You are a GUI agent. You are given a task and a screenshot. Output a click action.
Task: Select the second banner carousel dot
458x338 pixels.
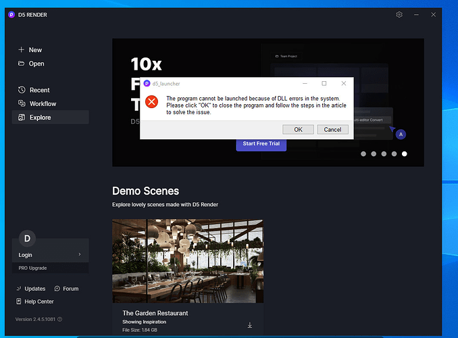pos(374,154)
